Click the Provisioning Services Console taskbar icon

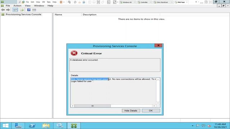click(x=74, y=126)
